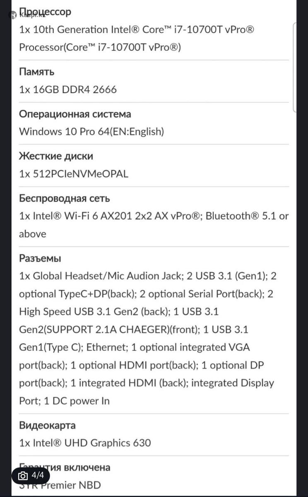Screen dimensions: 308x497
Task: Click the Память section heading
Action: [x=37, y=72]
